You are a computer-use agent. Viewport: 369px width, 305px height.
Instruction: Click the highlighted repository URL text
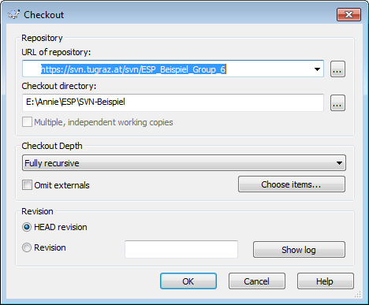pyautogui.click(x=133, y=69)
